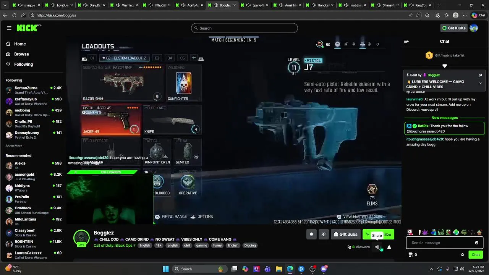Collapse the chat panel

[406, 41]
